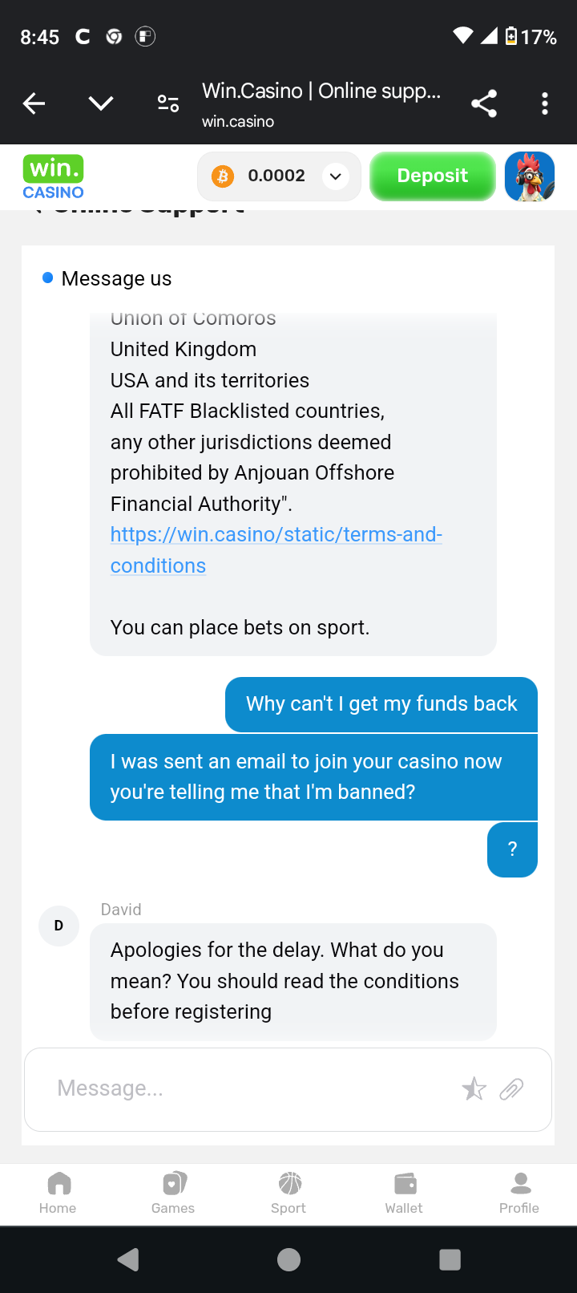Select the Profile tab
This screenshot has width=577, height=1293.
point(519,1193)
